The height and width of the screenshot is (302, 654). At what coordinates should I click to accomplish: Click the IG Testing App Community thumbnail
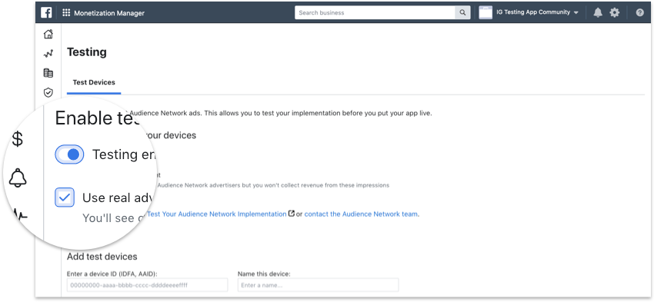[485, 12]
